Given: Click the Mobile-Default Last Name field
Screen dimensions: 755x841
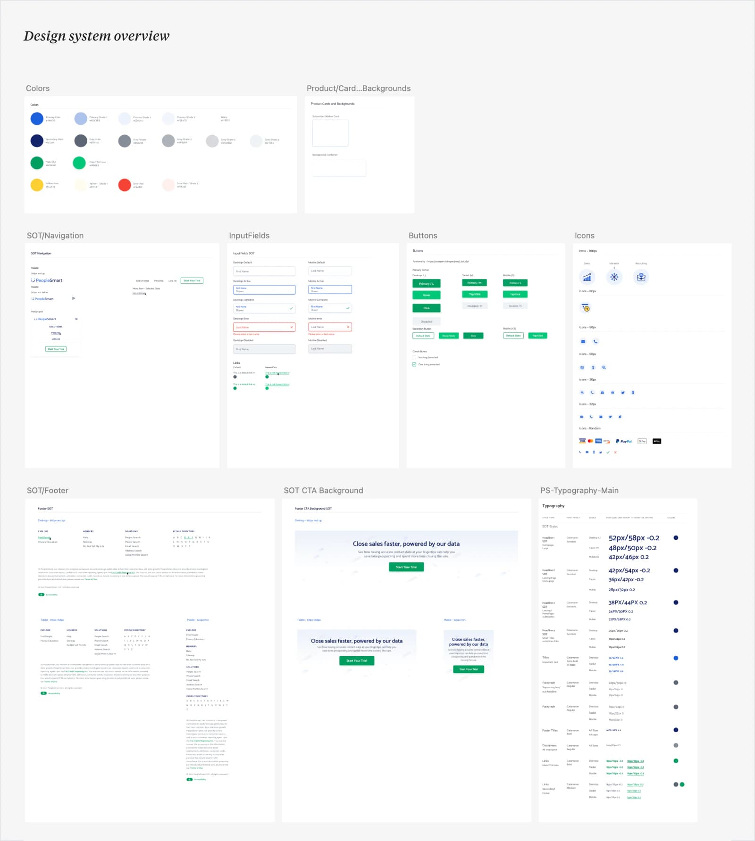Looking at the screenshot, I should [330, 271].
